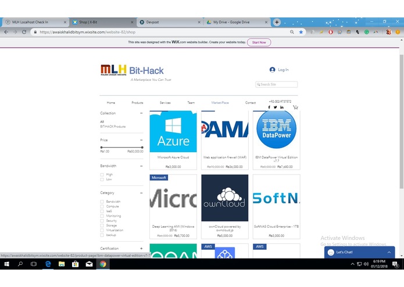This screenshot has width=404, height=287.
Task: Click the green Grammarly extension icon
Action: coord(367,32)
